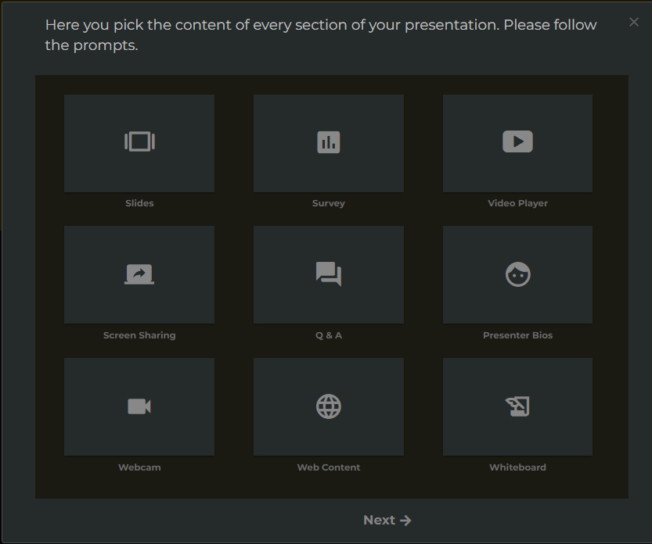
Task: Pick the Survey tile for this section
Action: pos(328,143)
